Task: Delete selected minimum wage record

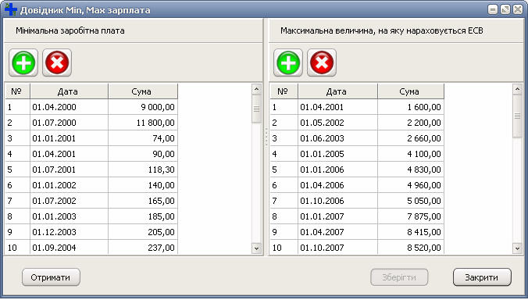Action: [57, 62]
